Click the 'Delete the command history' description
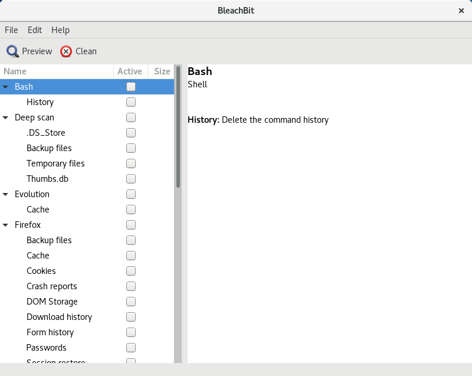 275,120
